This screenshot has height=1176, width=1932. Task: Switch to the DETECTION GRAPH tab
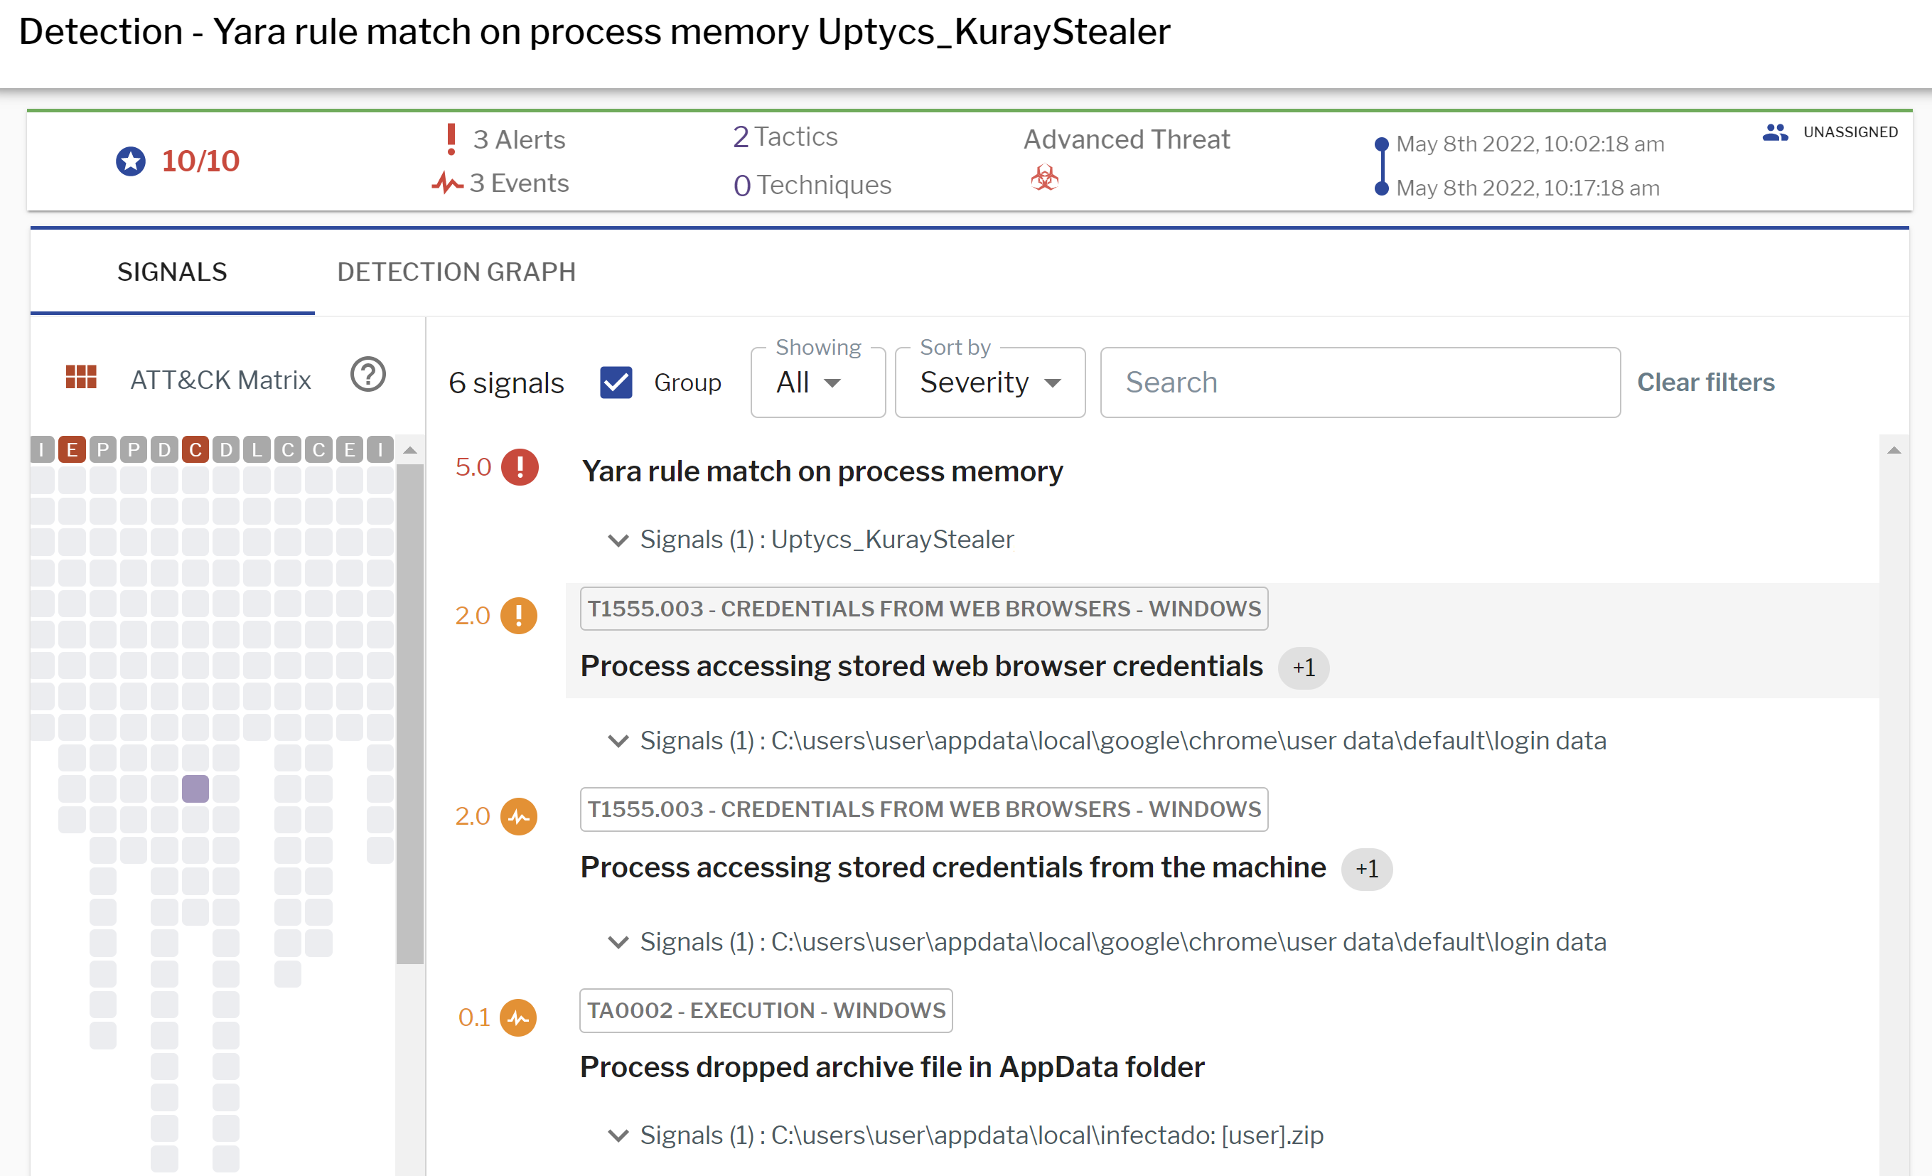pyautogui.click(x=456, y=272)
